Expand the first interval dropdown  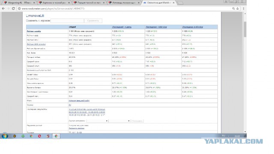pyautogui.click(x=97, y=121)
